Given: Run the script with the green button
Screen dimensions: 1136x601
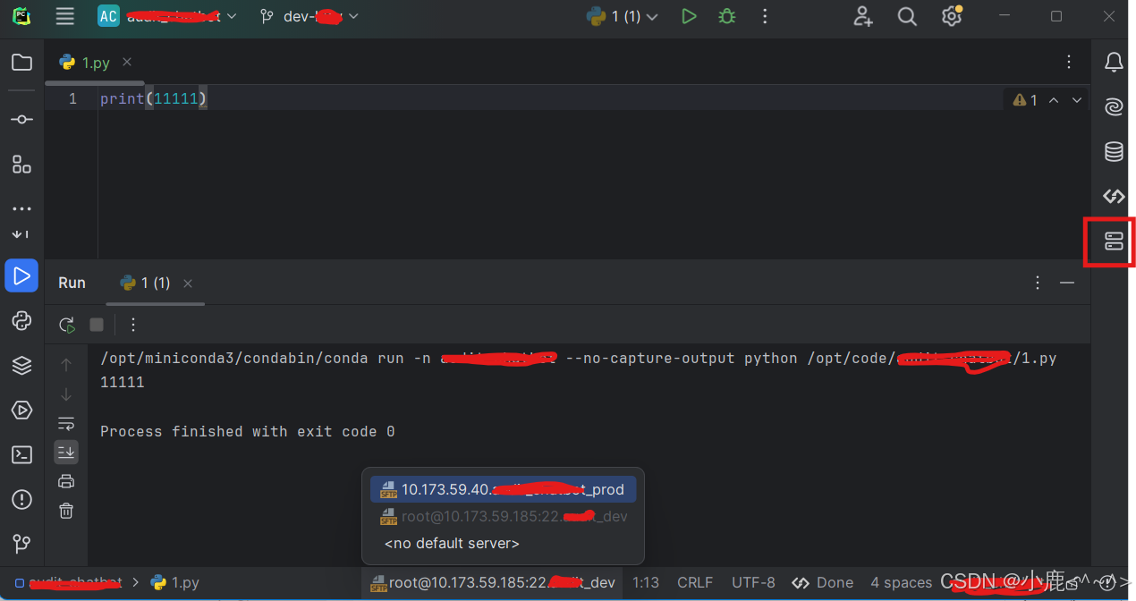Looking at the screenshot, I should click(689, 16).
